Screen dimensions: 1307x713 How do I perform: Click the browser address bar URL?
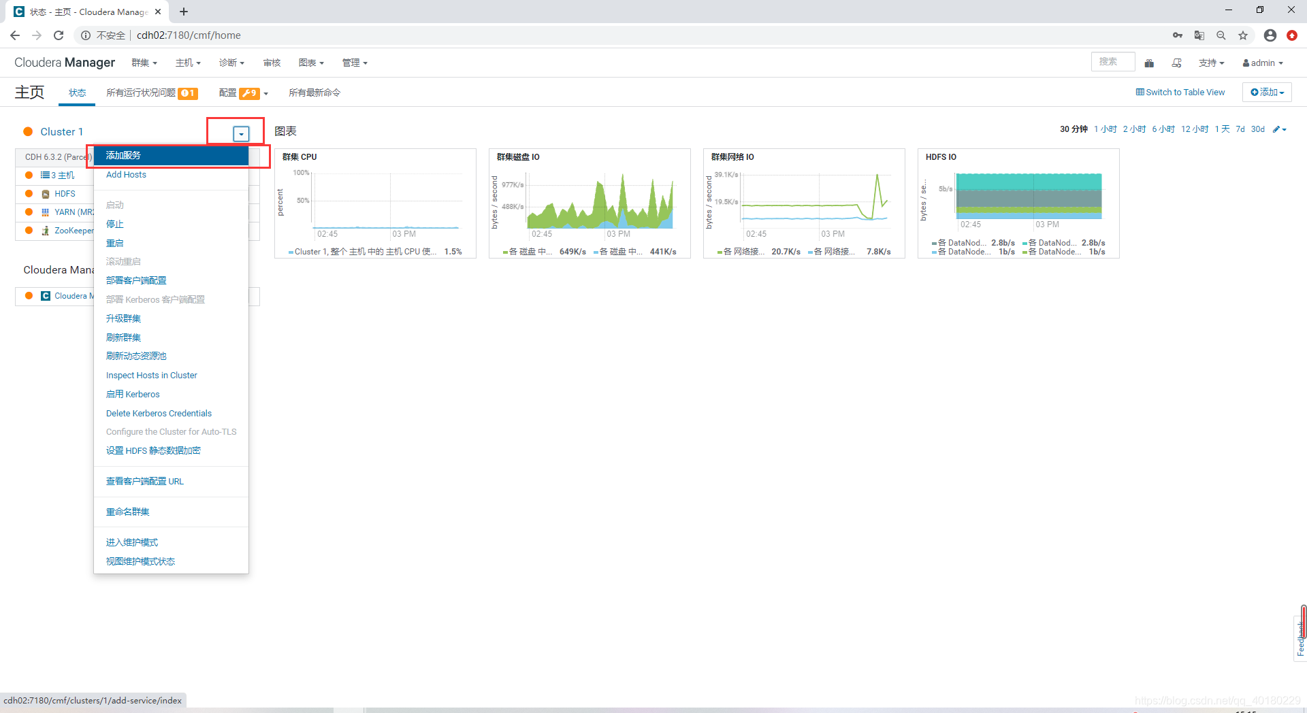coord(189,35)
